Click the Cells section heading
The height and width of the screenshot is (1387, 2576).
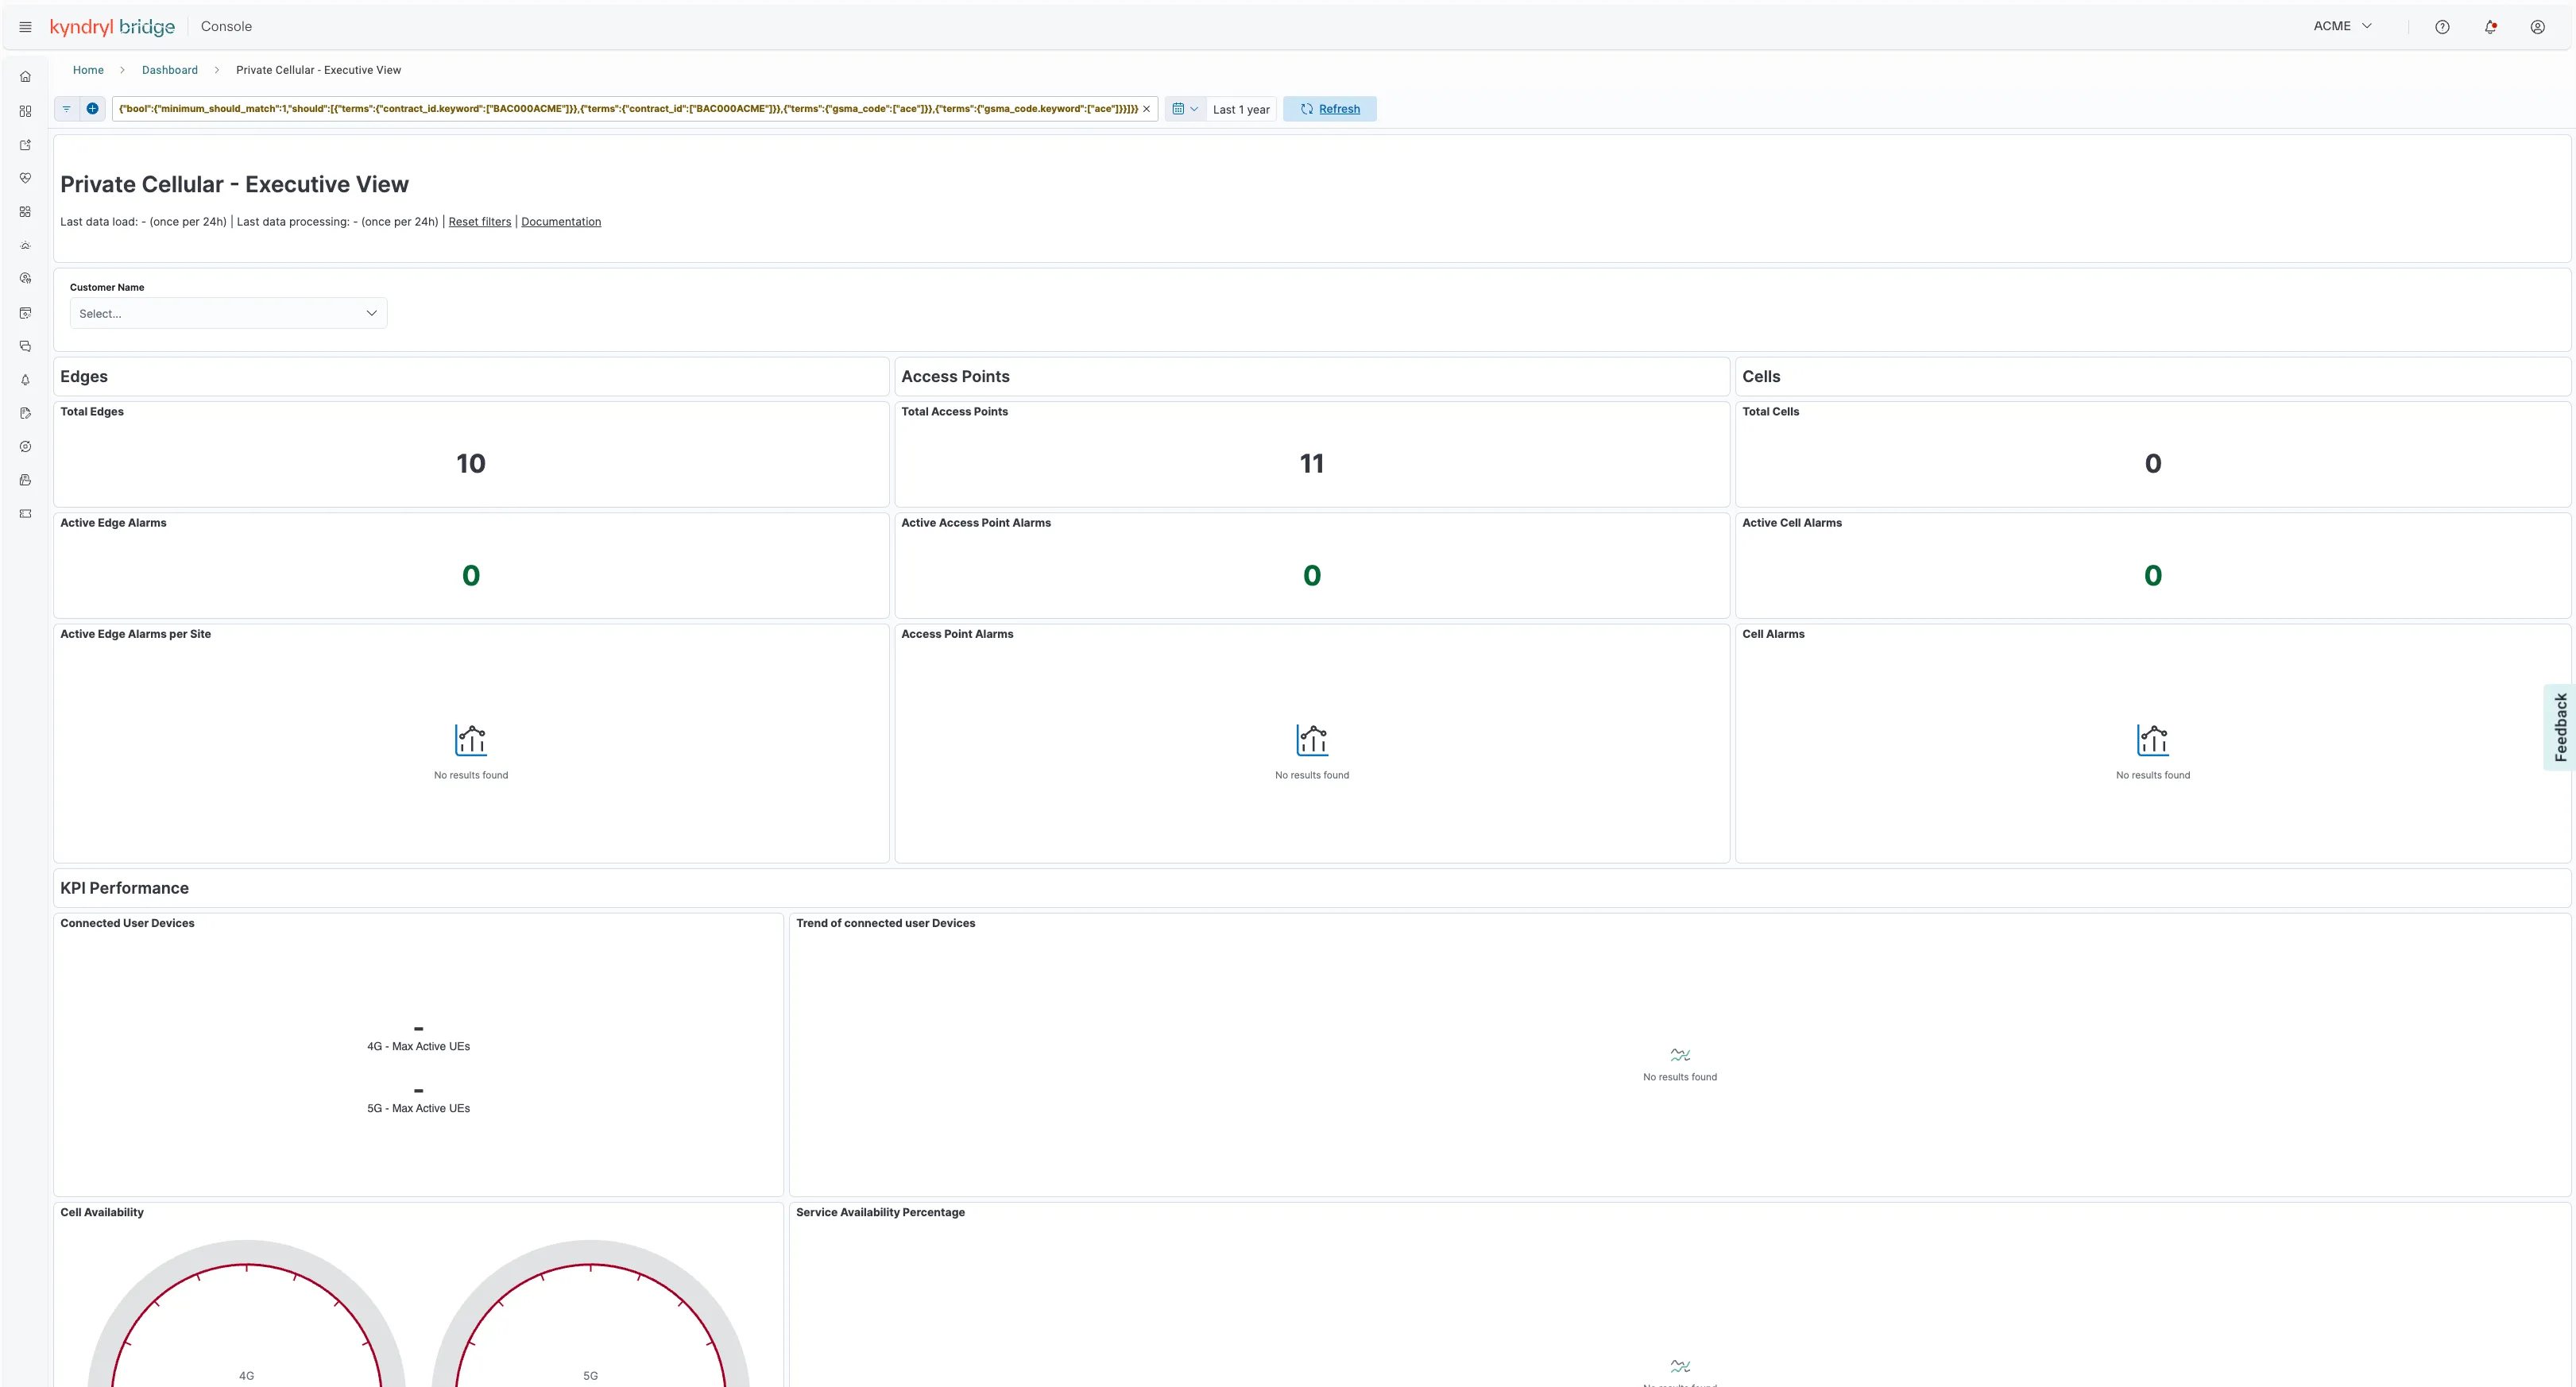pos(1761,377)
